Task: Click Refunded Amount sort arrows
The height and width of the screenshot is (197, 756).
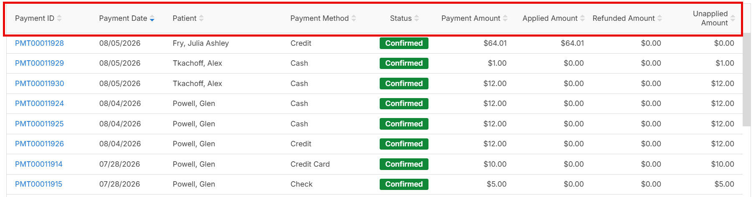Action: pyautogui.click(x=660, y=18)
